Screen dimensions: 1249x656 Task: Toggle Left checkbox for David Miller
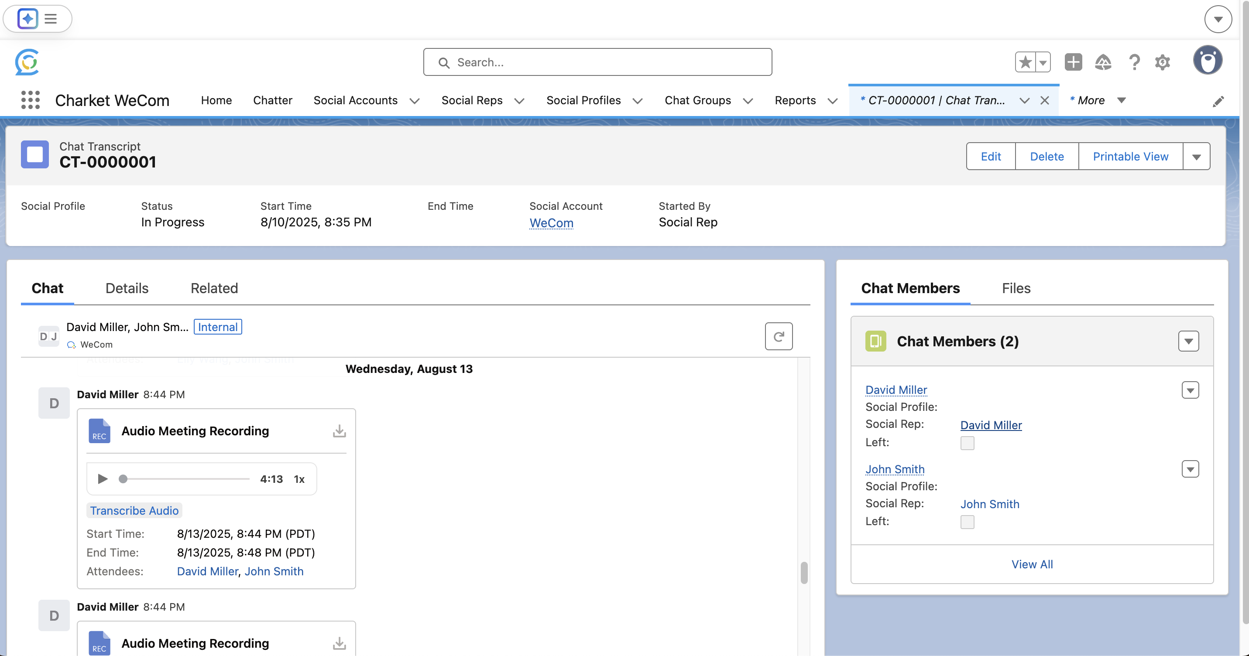click(x=967, y=443)
